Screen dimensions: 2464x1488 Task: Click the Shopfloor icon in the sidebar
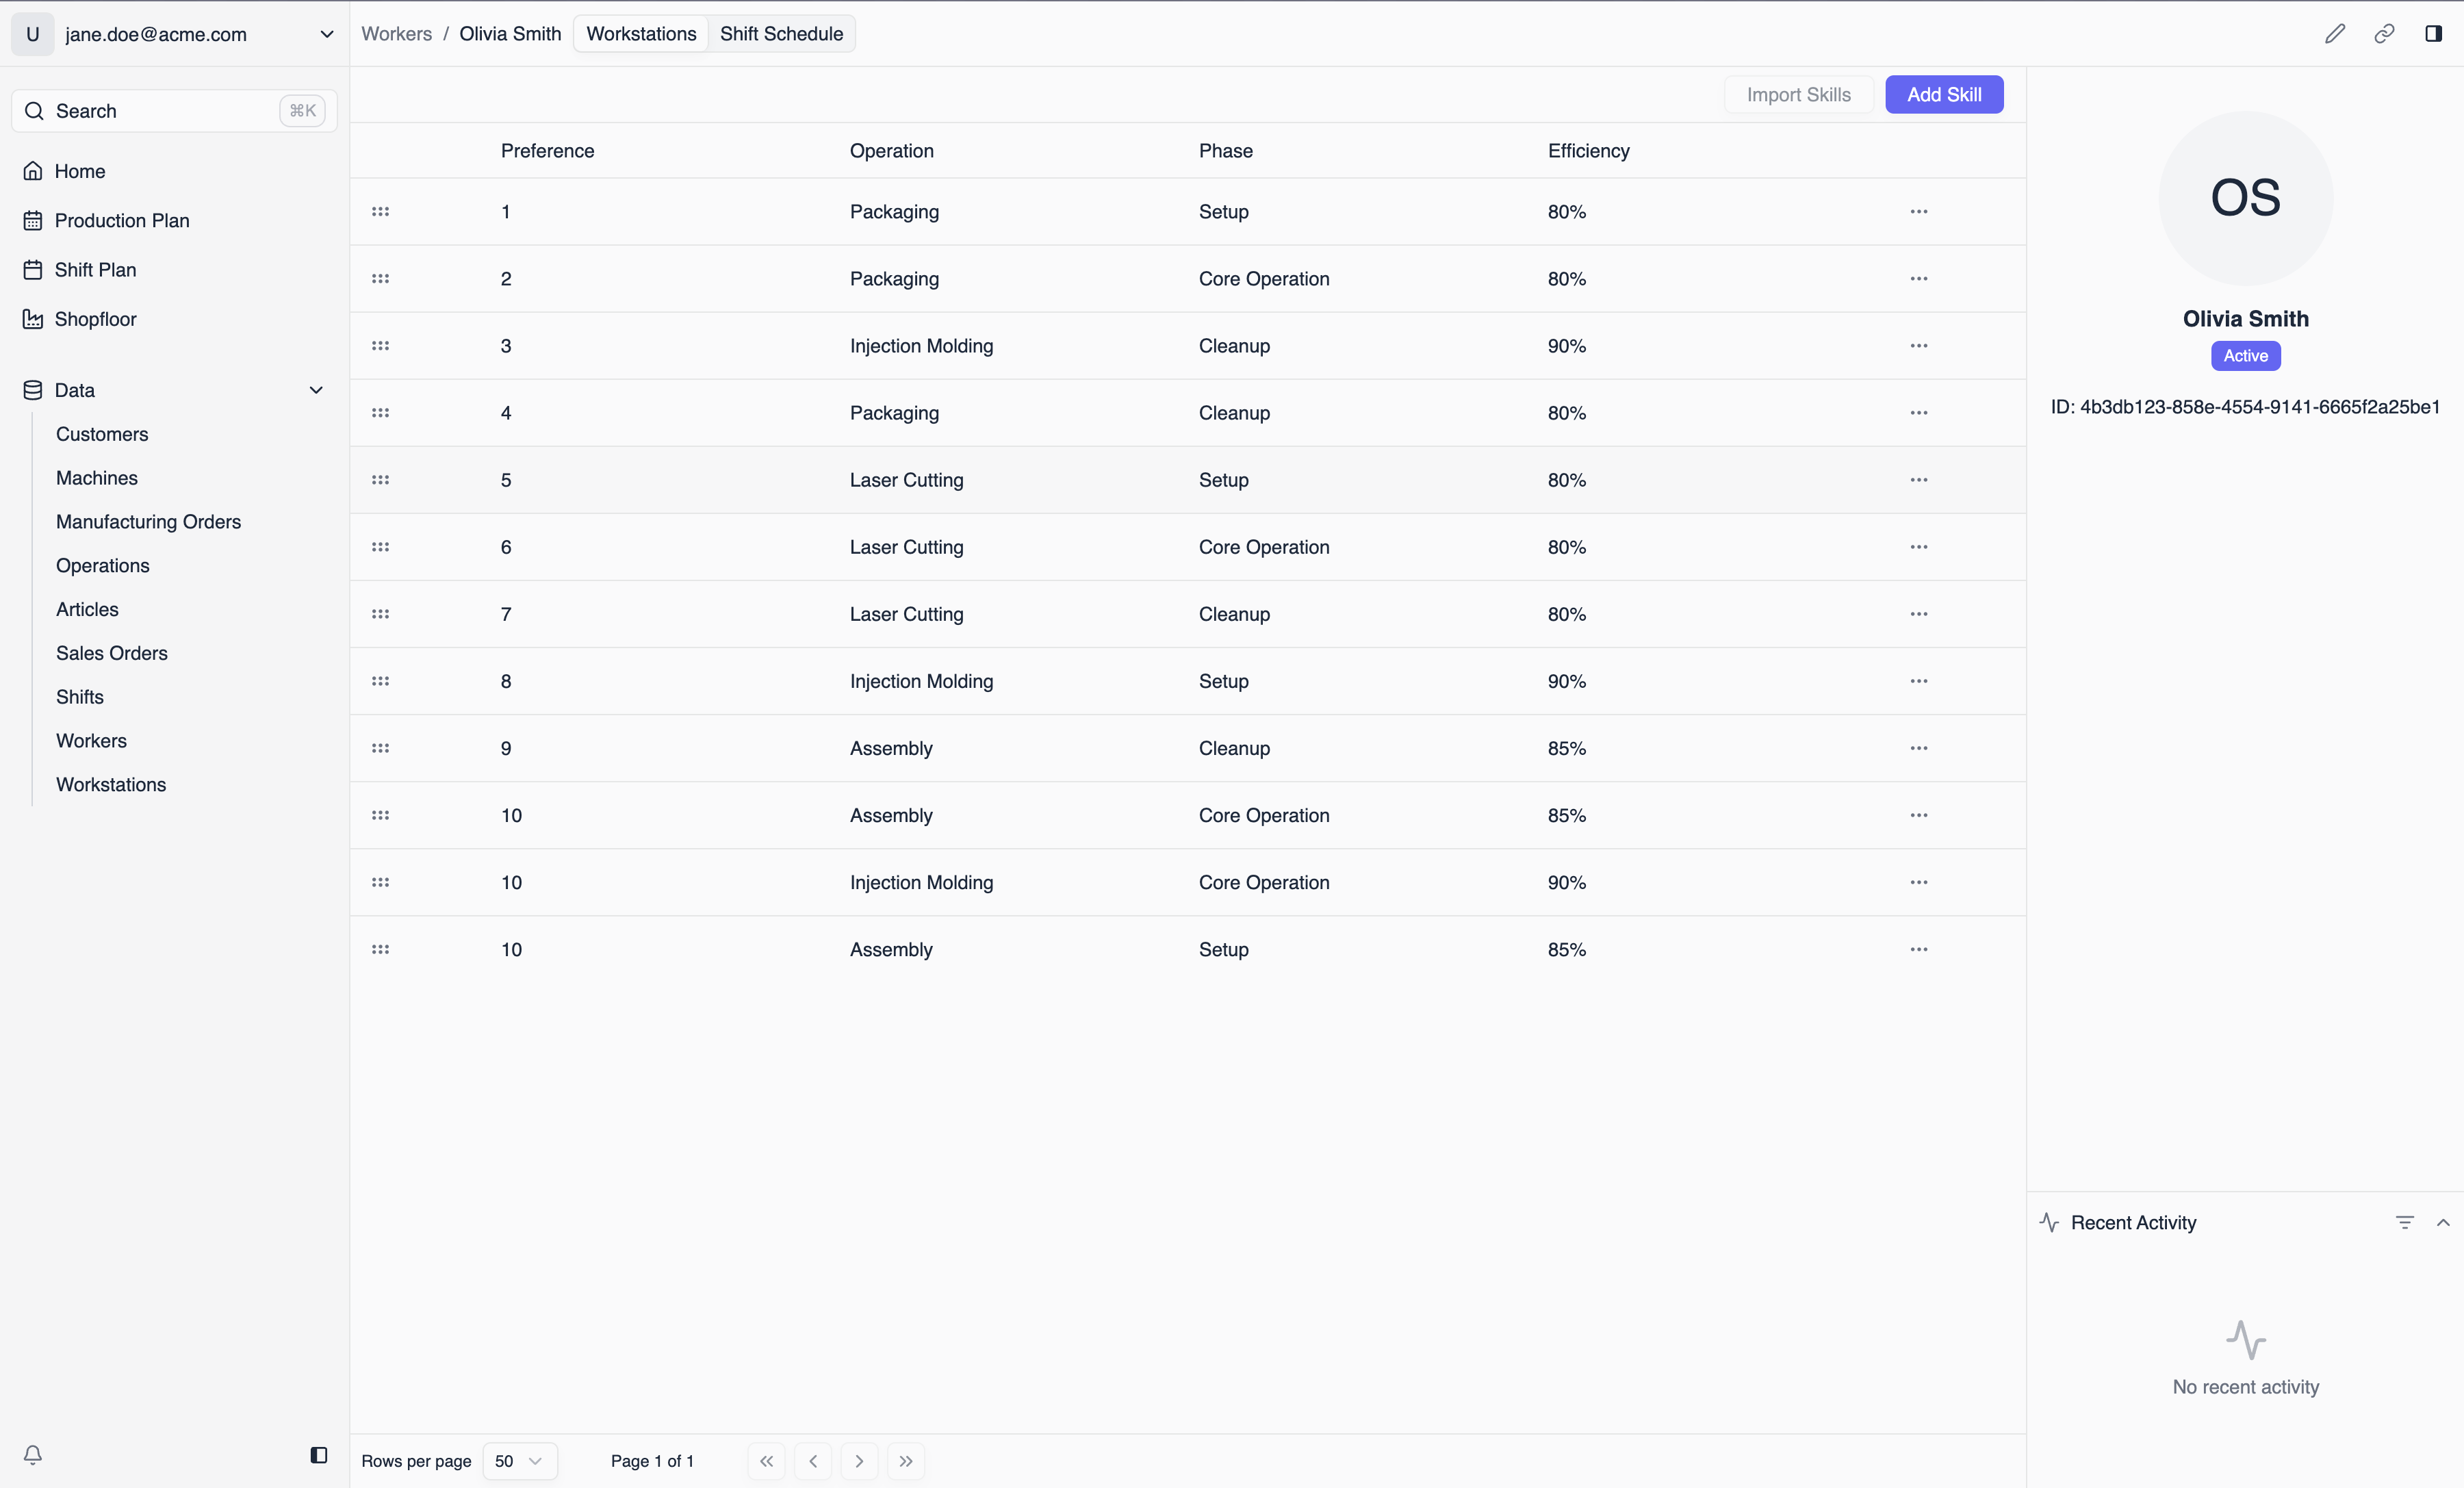[x=33, y=318]
